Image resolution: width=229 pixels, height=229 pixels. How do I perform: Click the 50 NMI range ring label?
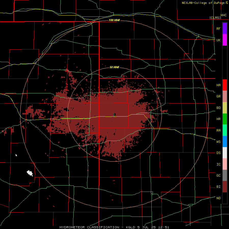coord(114,67)
